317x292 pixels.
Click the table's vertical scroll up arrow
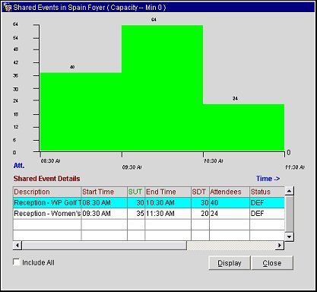click(289, 191)
